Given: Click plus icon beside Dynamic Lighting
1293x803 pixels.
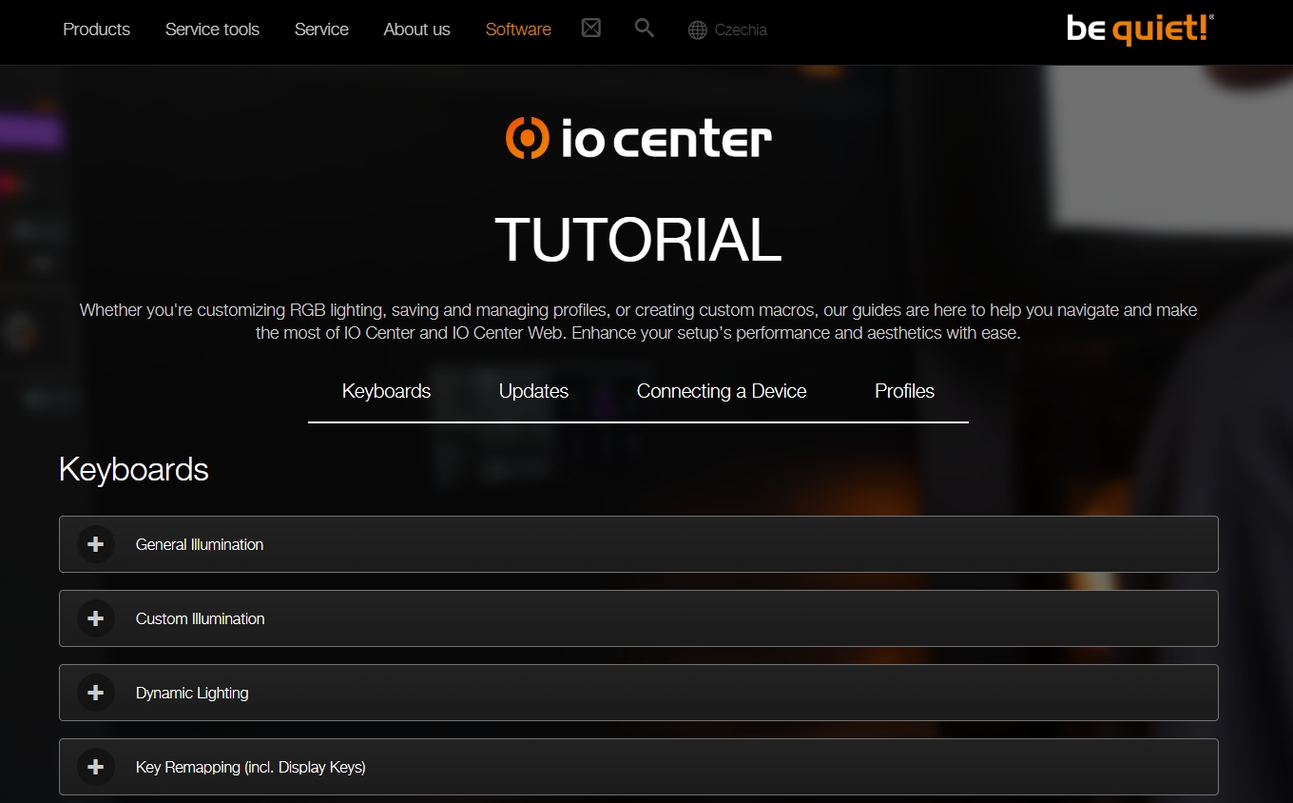Looking at the screenshot, I should pos(95,693).
